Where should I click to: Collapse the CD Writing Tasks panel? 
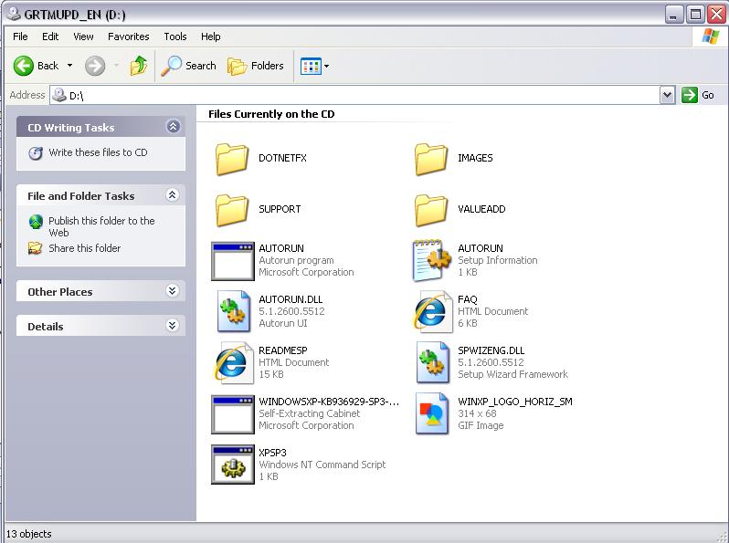174,126
